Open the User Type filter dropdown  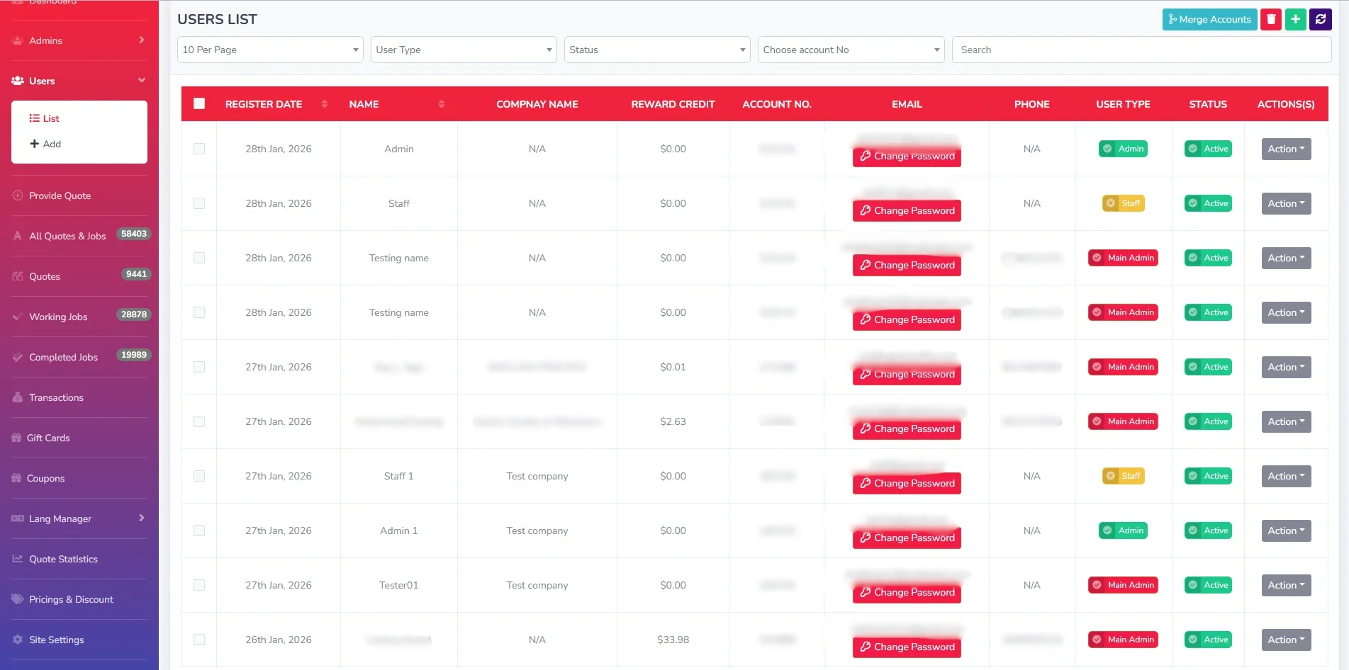tap(464, 50)
